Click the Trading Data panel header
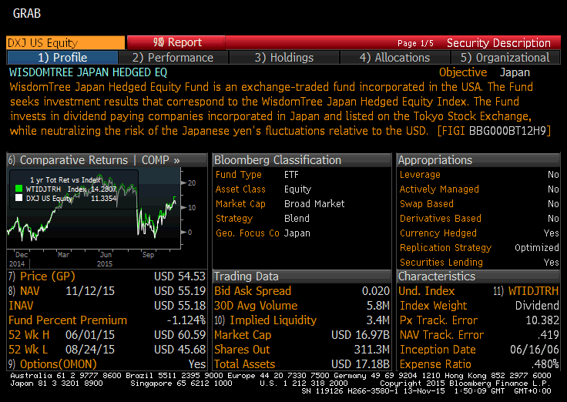Viewport: 567px width, 402px height. [302, 276]
